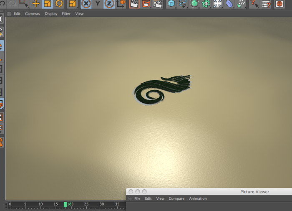Add a Cube primitive object
Screen dimensions: 292x211
pyautogui.click(x=171, y=3)
